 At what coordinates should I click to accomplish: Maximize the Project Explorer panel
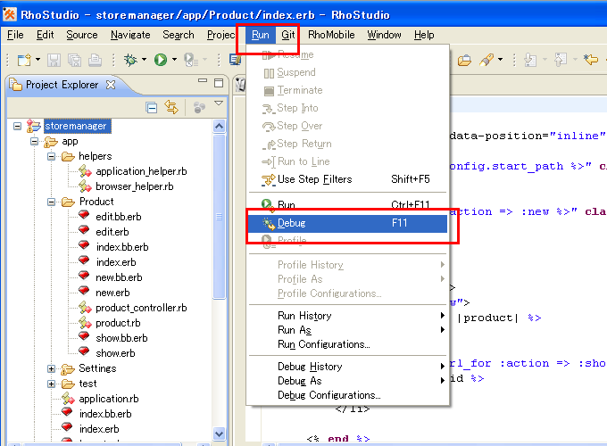[x=219, y=83]
